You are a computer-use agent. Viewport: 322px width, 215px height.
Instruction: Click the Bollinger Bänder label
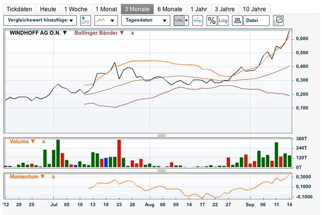click(x=96, y=33)
